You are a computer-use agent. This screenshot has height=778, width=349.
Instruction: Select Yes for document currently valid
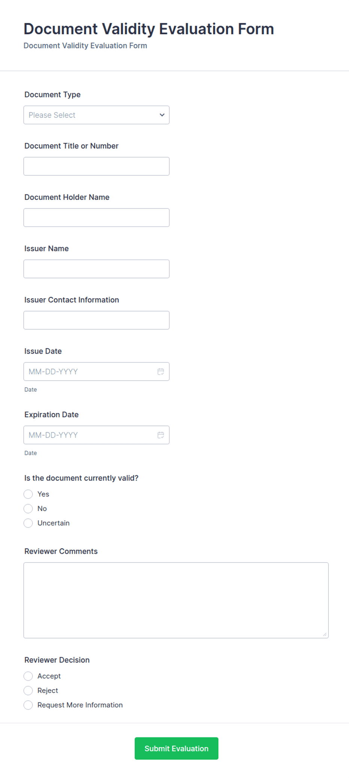click(x=28, y=494)
